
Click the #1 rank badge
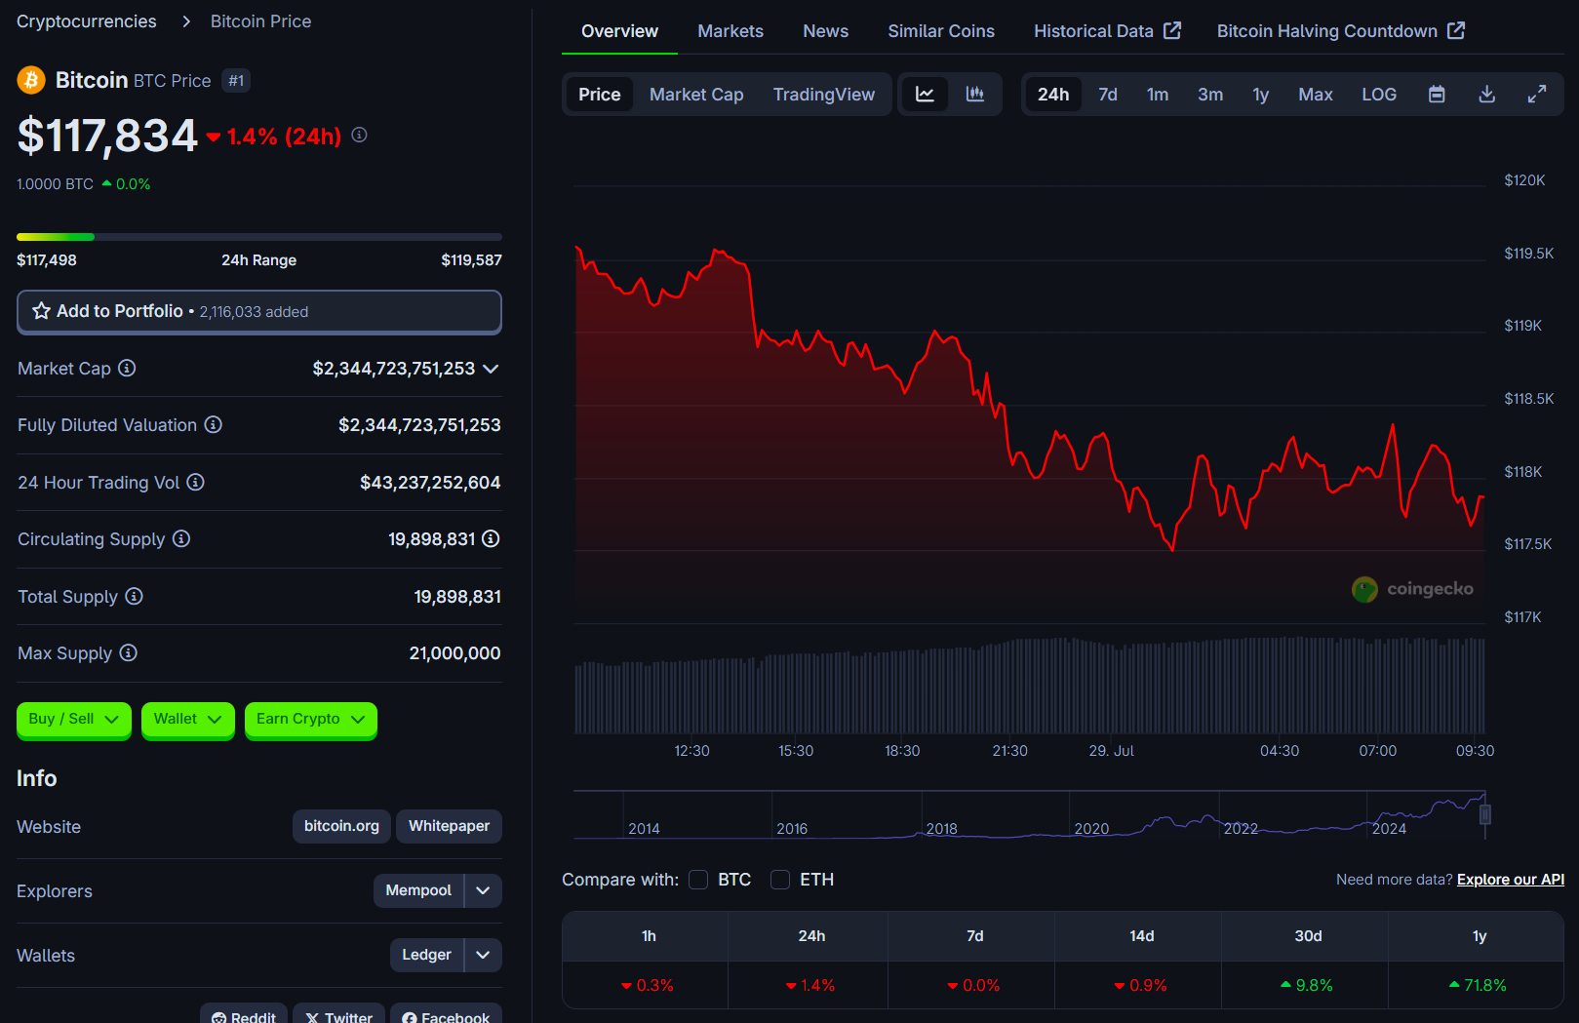coord(236,81)
